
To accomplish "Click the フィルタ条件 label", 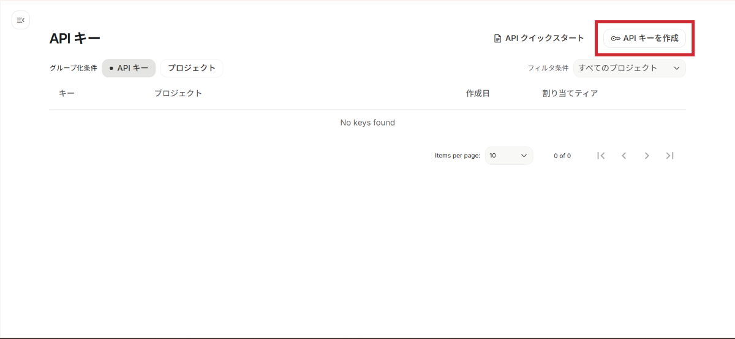I will tap(548, 68).
